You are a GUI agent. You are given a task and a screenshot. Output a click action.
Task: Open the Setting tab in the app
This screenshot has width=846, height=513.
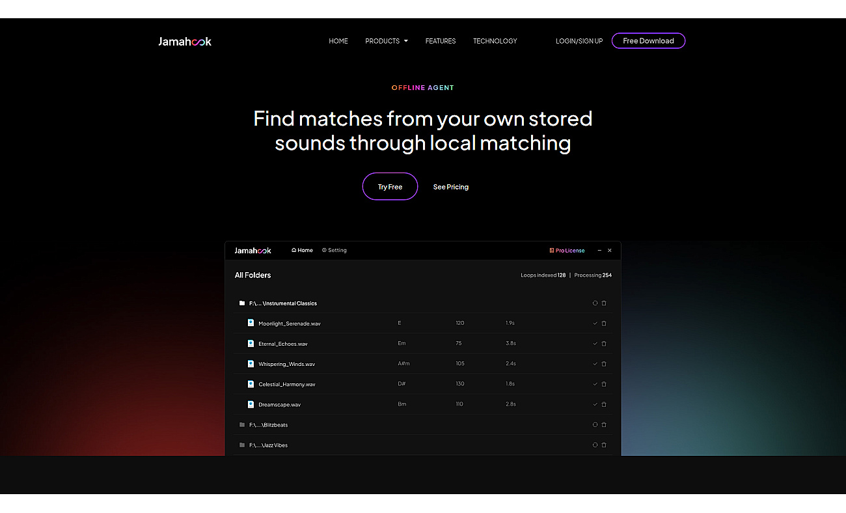[334, 250]
